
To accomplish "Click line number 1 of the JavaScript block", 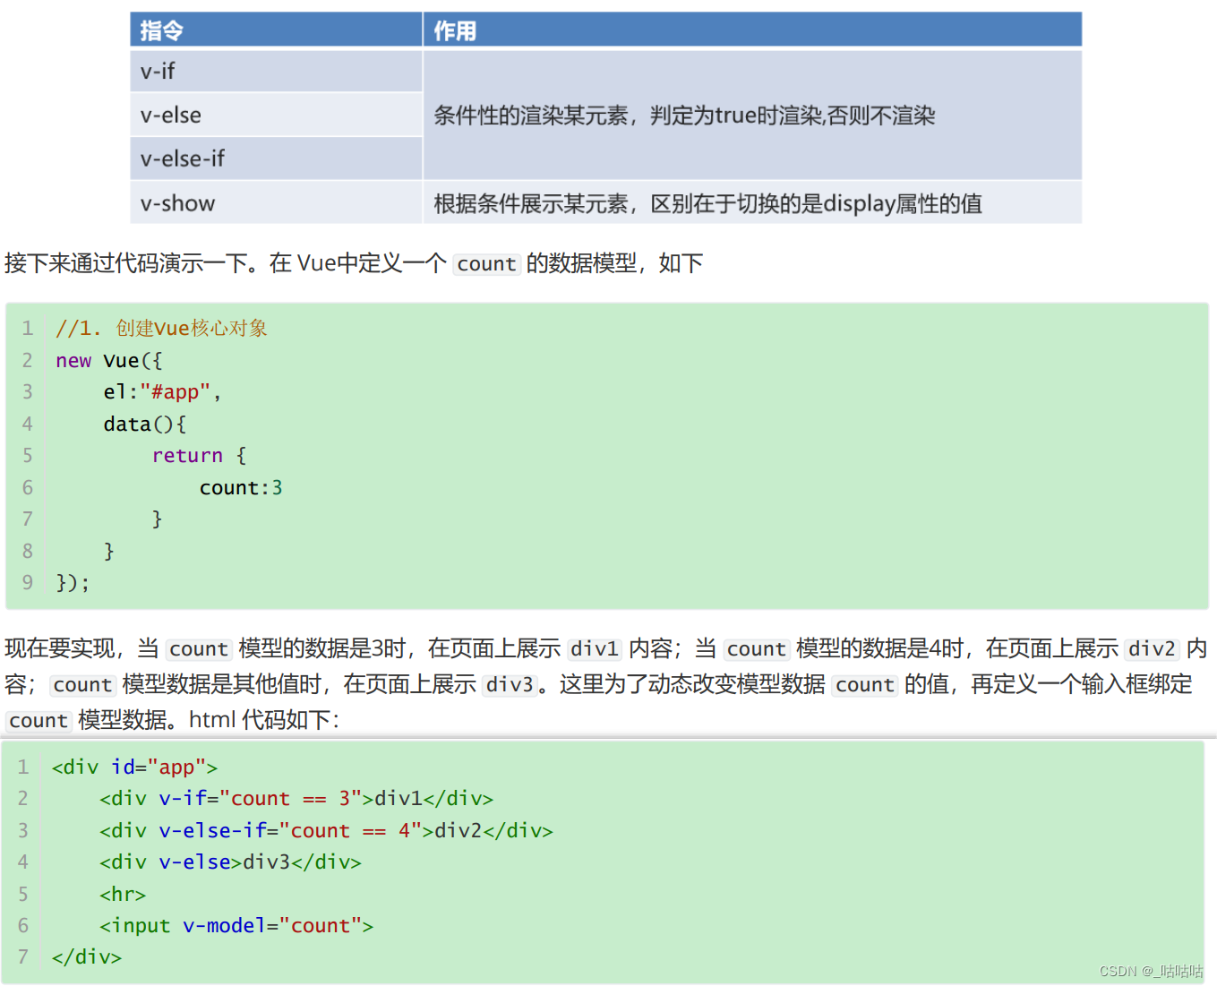I will [x=27, y=328].
